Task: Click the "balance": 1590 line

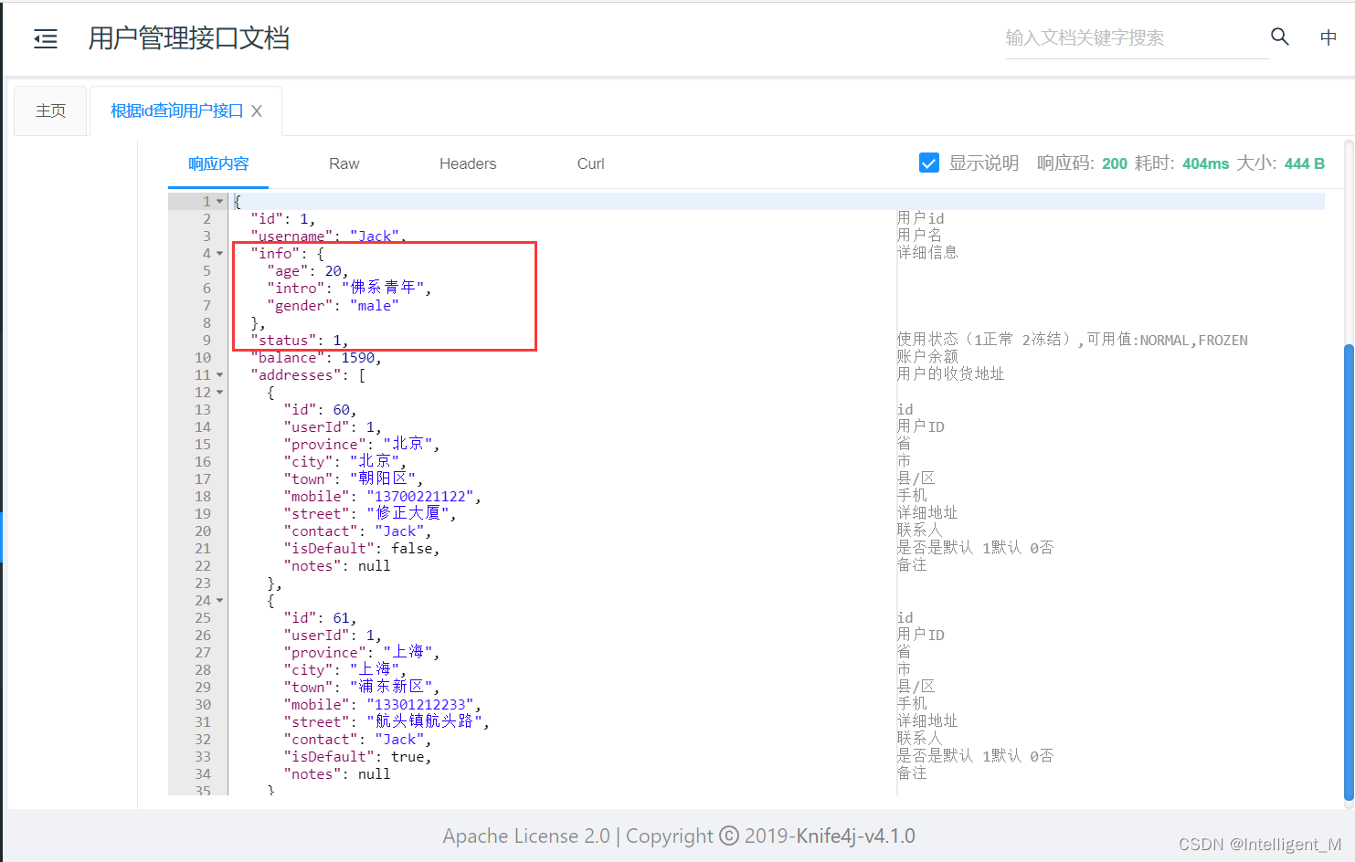Action: point(316,357)
